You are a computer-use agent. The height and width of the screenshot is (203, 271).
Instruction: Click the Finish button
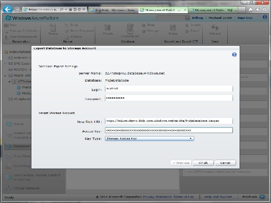(203, 163)
